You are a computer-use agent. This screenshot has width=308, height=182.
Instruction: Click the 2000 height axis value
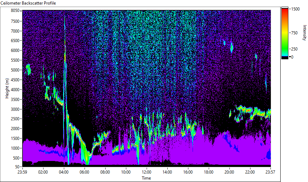click(15, 129)
